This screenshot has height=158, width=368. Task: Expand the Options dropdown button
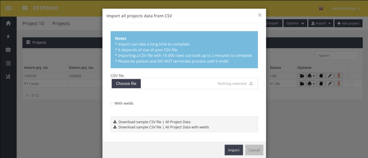pyautogui.click(x=295, y=24)
